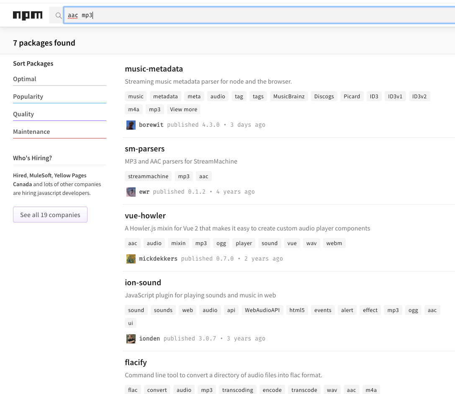Select the vue tag

tap(292, 243)
